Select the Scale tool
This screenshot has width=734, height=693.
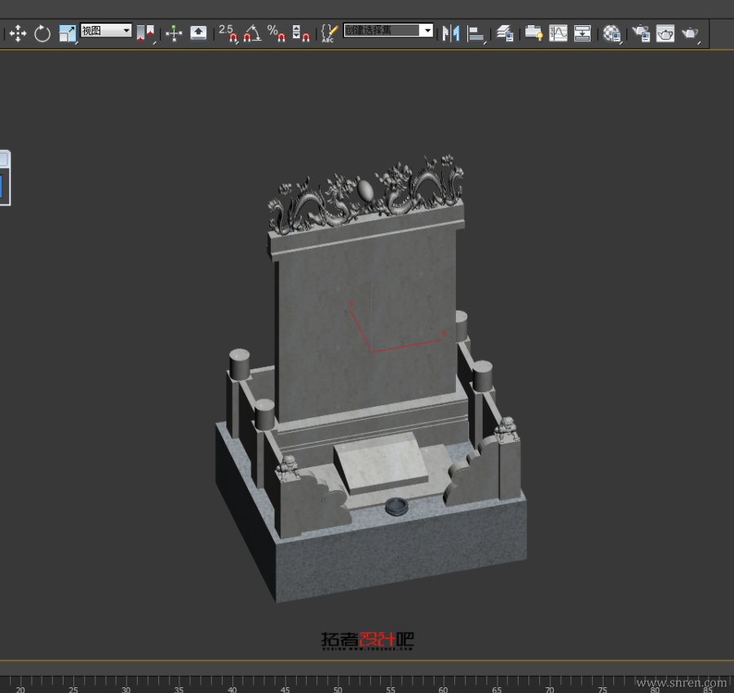(67, 33)
